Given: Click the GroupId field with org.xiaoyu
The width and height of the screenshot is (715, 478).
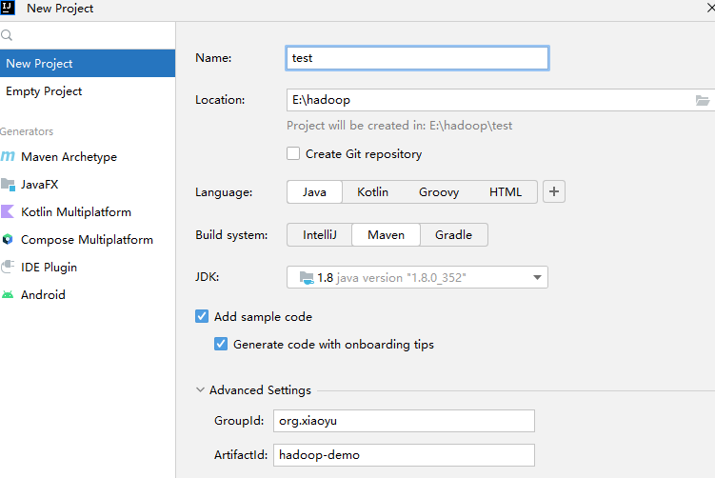Looking at the screenshot, I should pos(404,421).
